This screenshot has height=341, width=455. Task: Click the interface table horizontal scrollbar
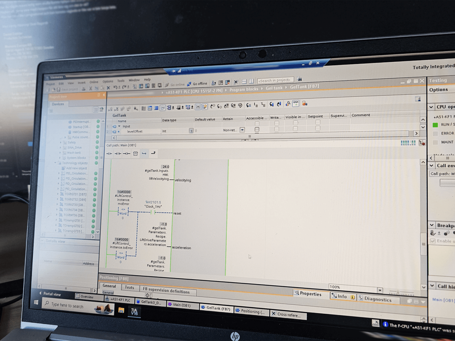[x=263, y=136]
